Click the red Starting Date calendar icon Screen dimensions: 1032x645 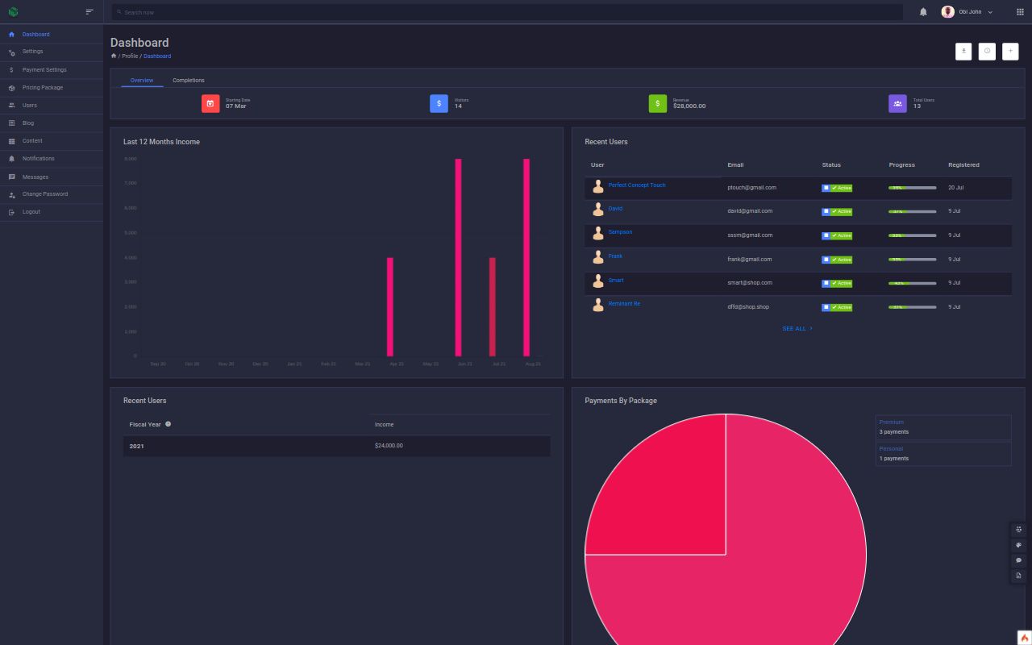[210, 103]
